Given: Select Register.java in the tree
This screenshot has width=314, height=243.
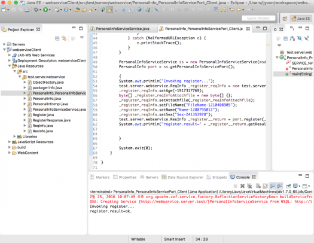Looking at the screenshot, I should click(43, 115).
